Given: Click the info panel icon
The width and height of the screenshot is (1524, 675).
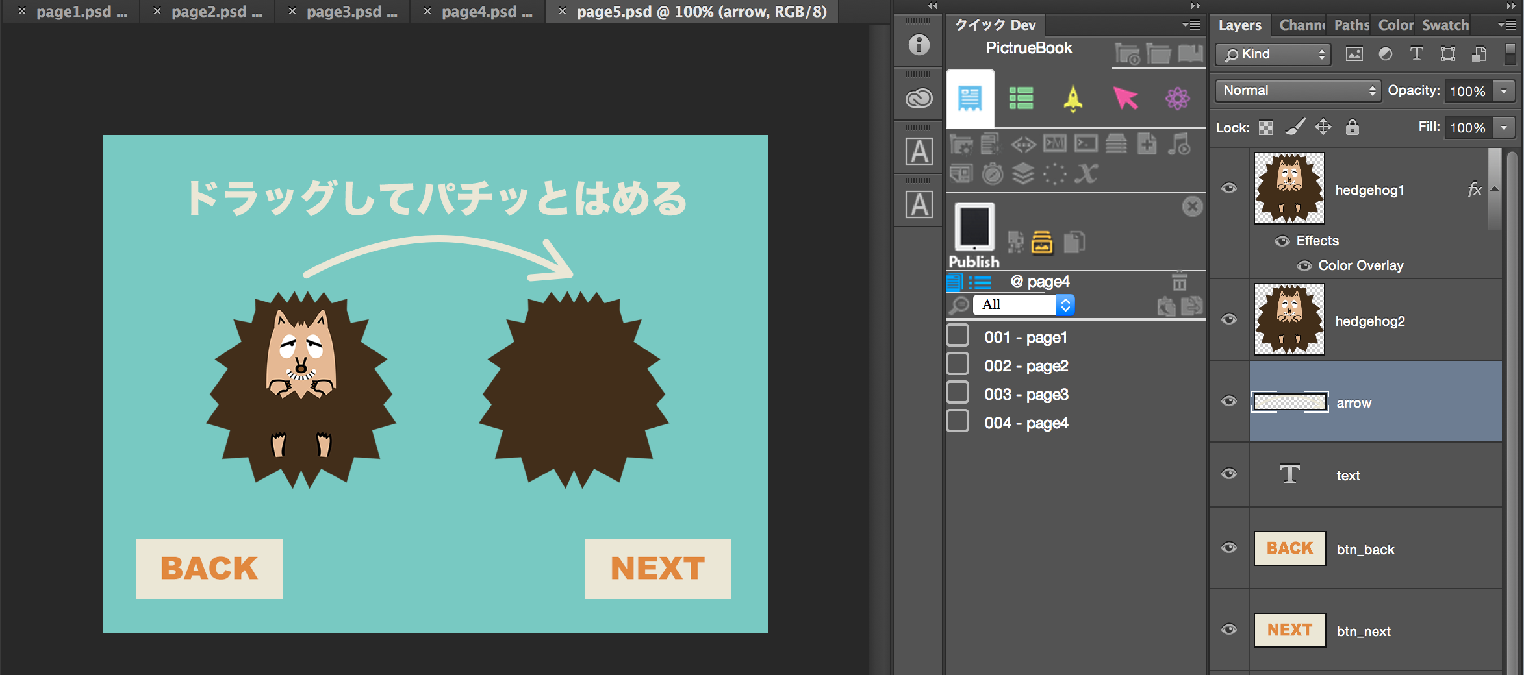Looking at the screenshot, I should [x=919, y=45].
